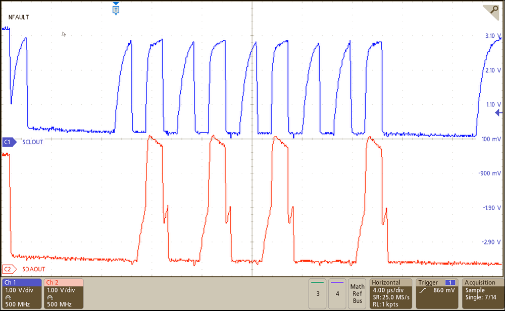Open the Horizontal settings badge

tap(391, 293)
